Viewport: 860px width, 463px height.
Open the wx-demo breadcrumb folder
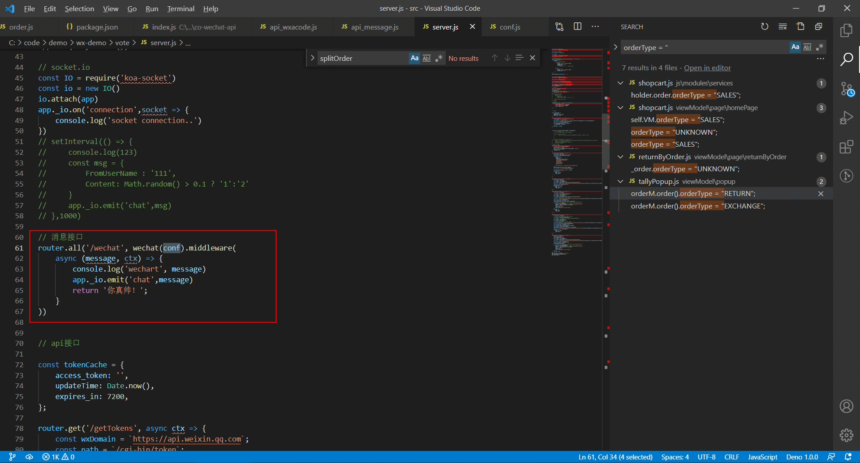click(91, 43)
